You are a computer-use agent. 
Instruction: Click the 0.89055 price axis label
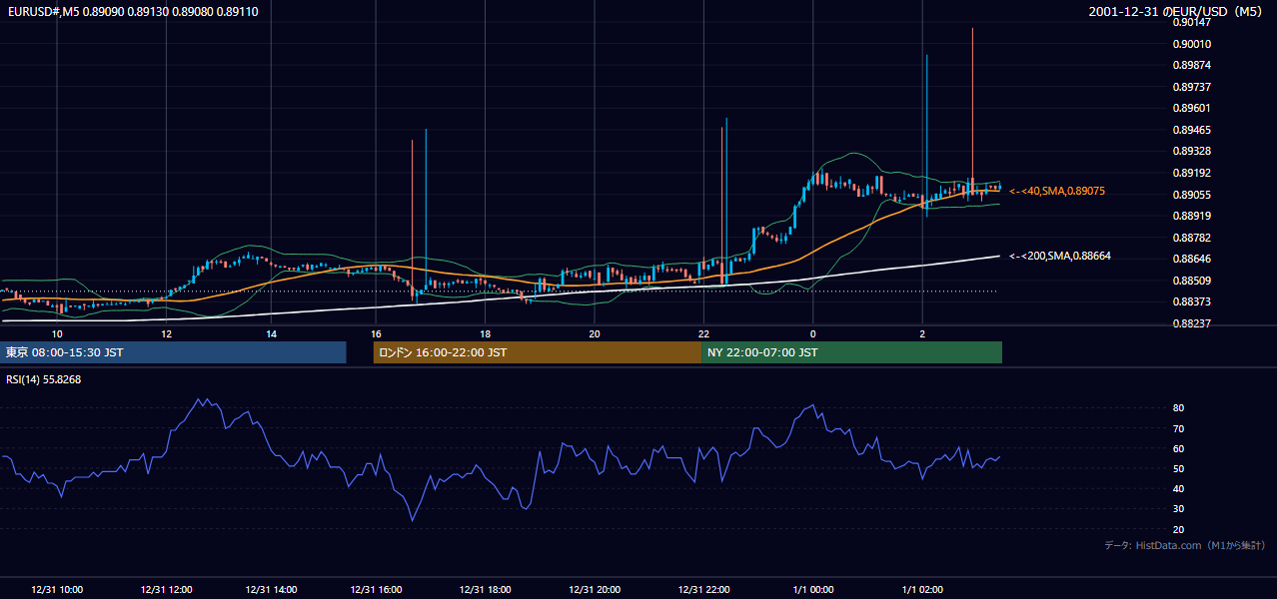[1191, 195]
